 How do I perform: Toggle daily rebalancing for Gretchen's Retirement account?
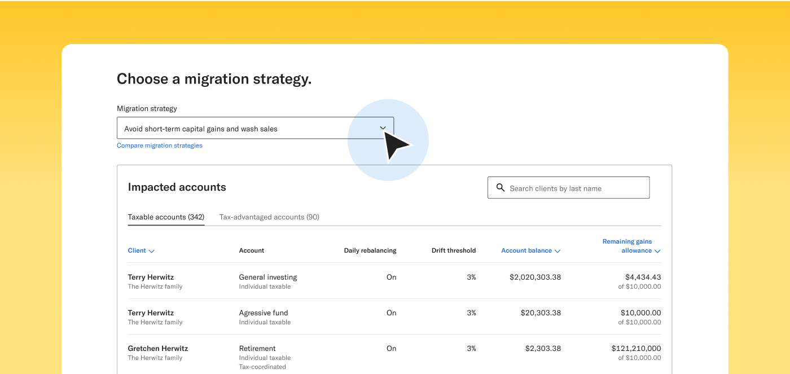tap(391, 348)
